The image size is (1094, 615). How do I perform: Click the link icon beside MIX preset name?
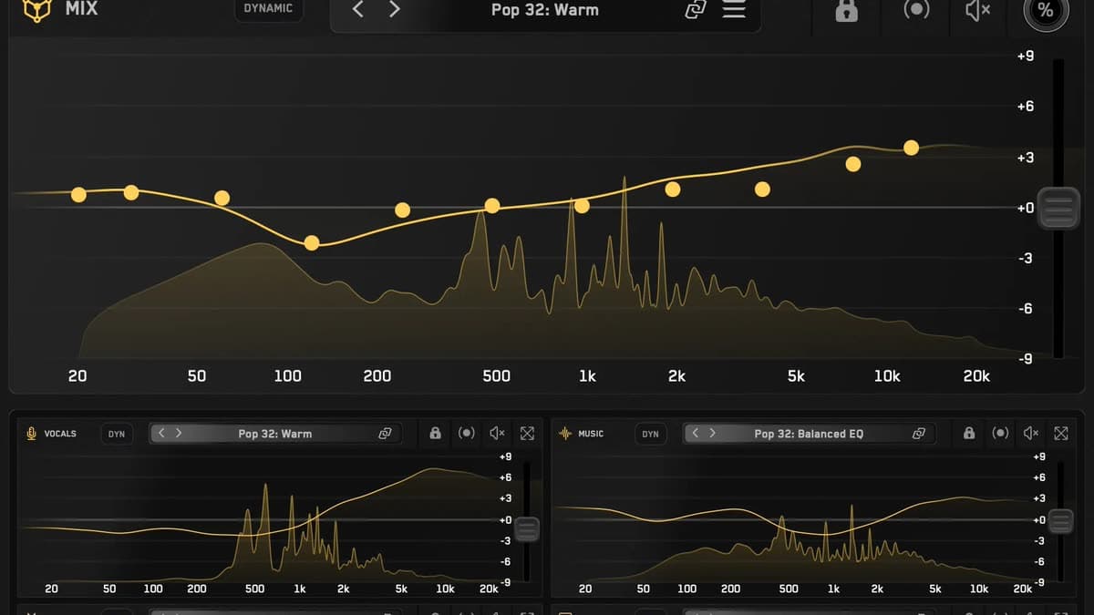[x=696, y=10]
